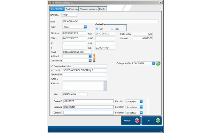
Task: Open Contact1 Fonction dropdown showing Directeur
Action: [141, 101]
